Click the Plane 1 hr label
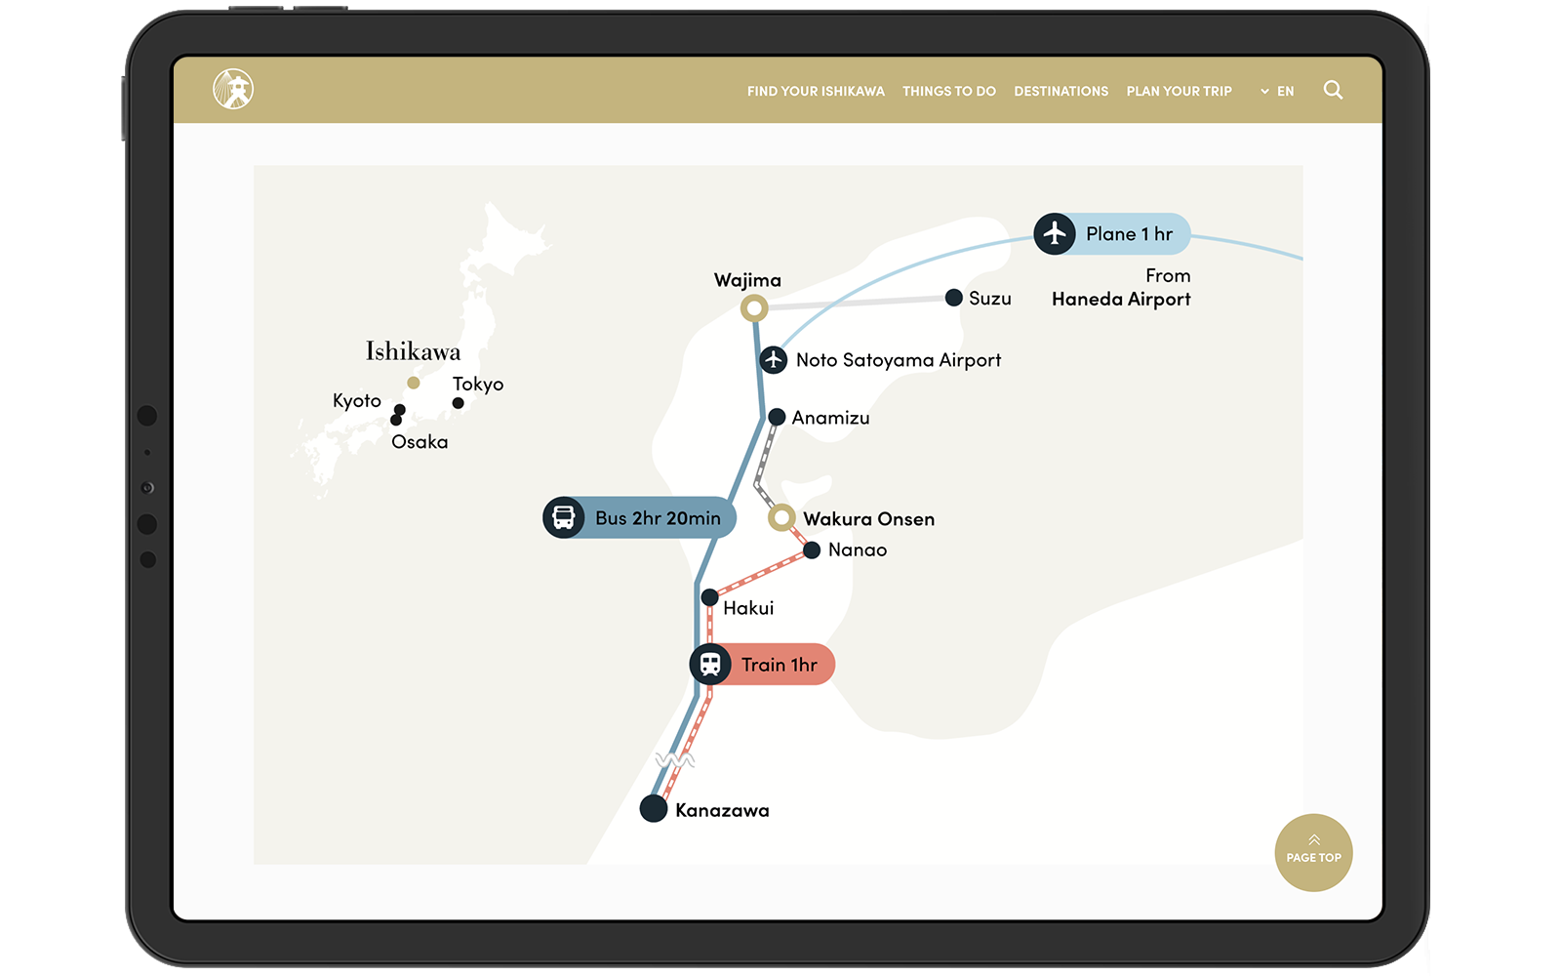This screenshot has height=977, width=1561. point(1129,234)
